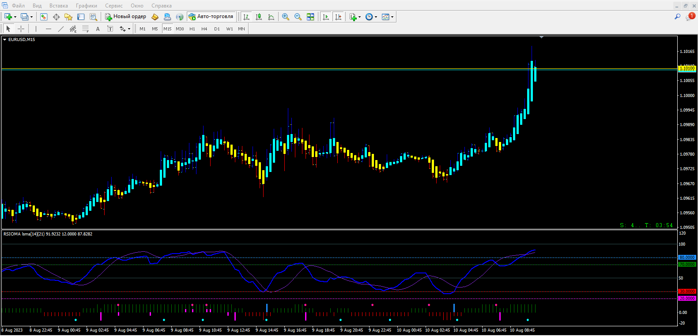Open the Графики menu
698x336 pixels.
87,6
